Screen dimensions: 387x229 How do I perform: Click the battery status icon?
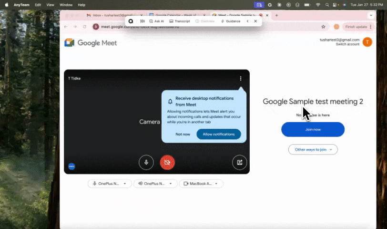tap(307, 5)
